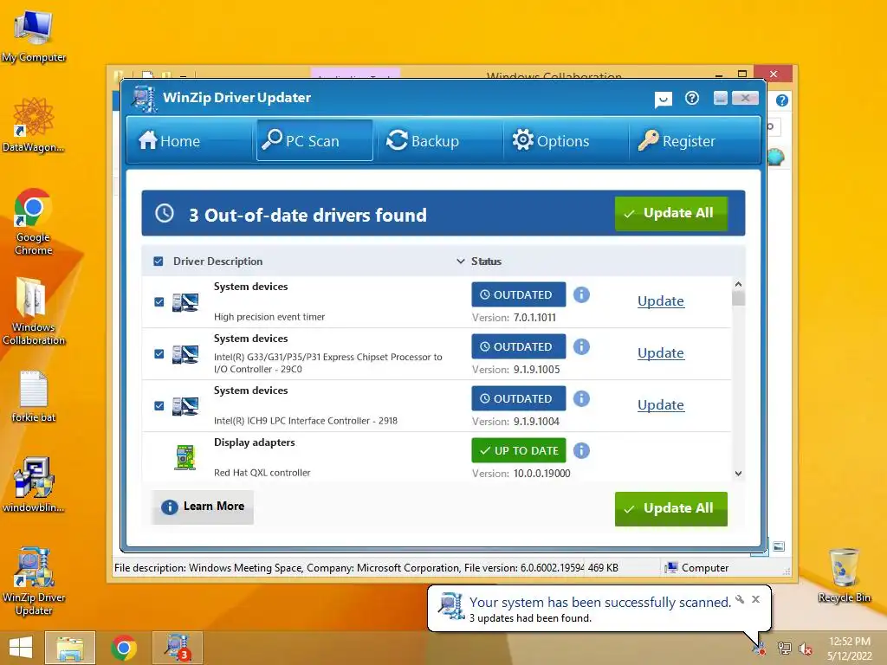Dismiss the scan notification balloon
The height and width of the screenshot is (665, 887).
755,599
